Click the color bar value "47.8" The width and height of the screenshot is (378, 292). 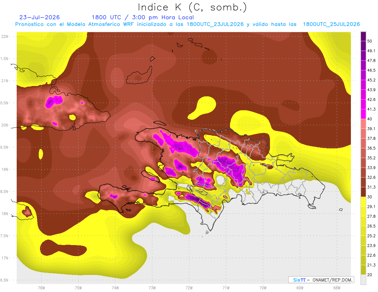tap(371, 60)
